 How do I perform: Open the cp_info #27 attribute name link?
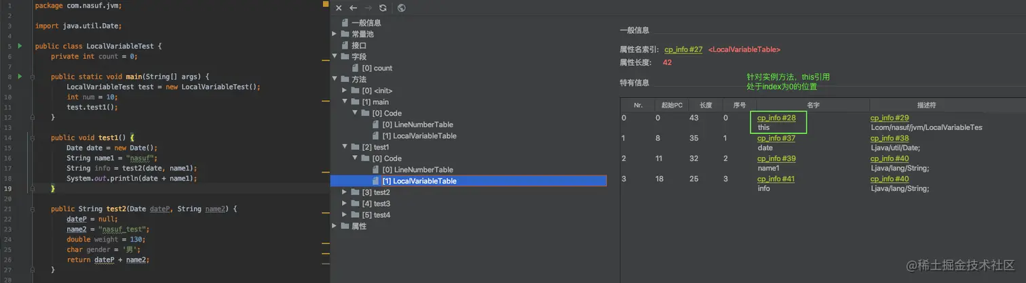tap(683, 49)
